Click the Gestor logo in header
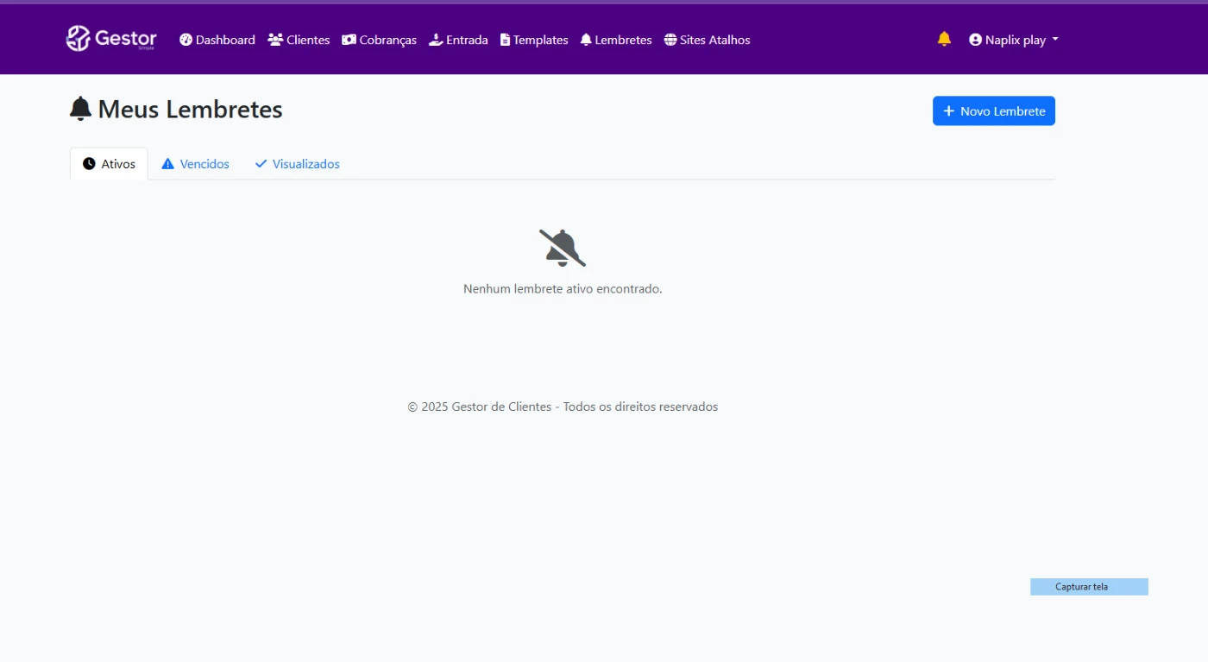The image size is (1208, 662). [x=111, y=39]
